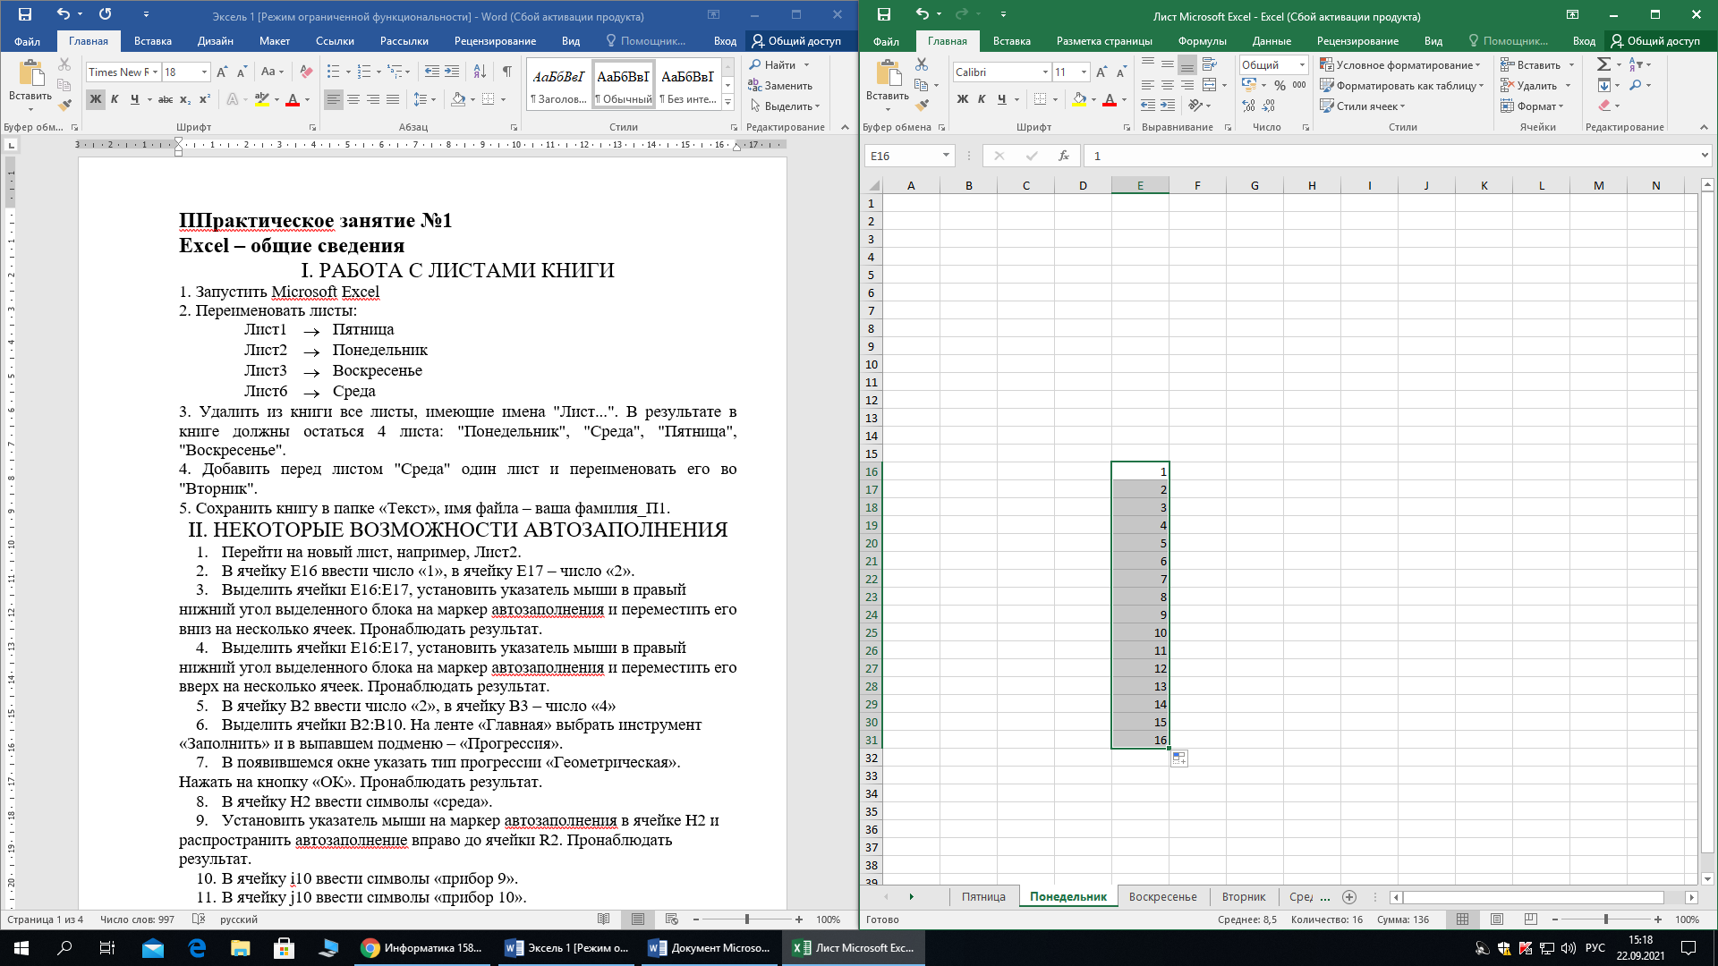Click Wrap Text icon in Excel

pyautogui.click(x=1210, y=64)
